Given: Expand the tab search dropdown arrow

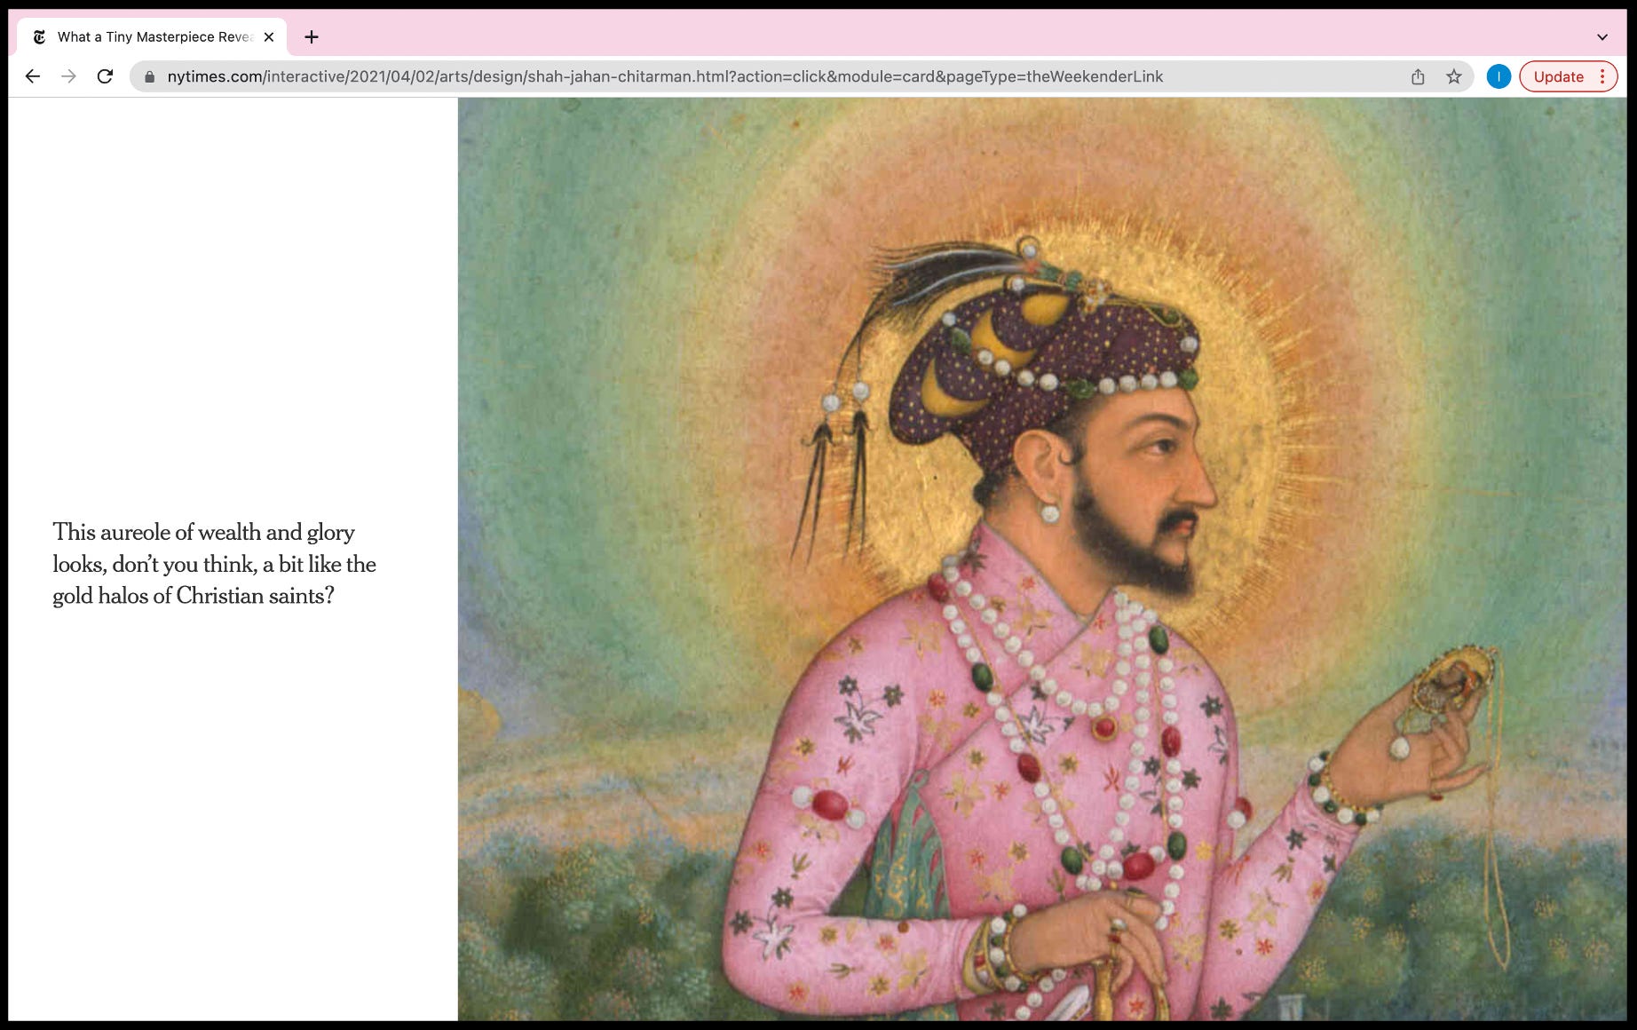Looking at the screenshot, I should (x=1601, y=37).
